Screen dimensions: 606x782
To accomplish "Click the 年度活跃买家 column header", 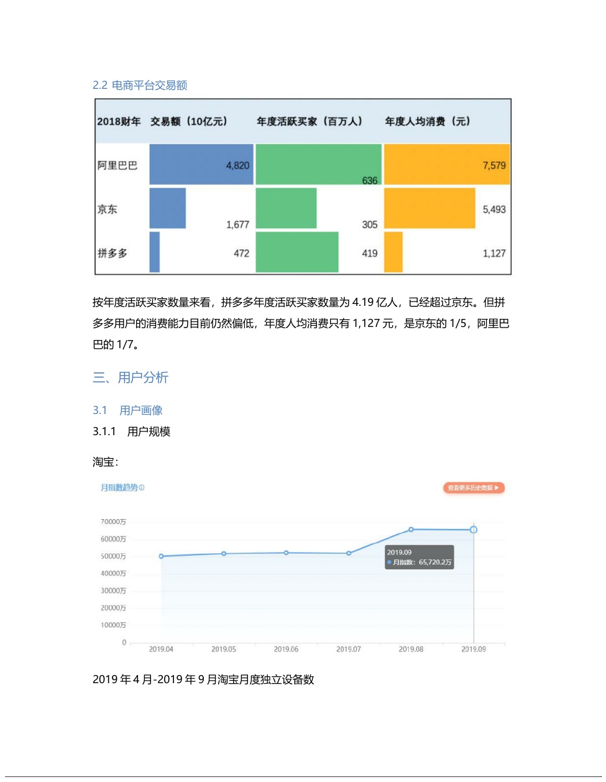I will (309, 121).
